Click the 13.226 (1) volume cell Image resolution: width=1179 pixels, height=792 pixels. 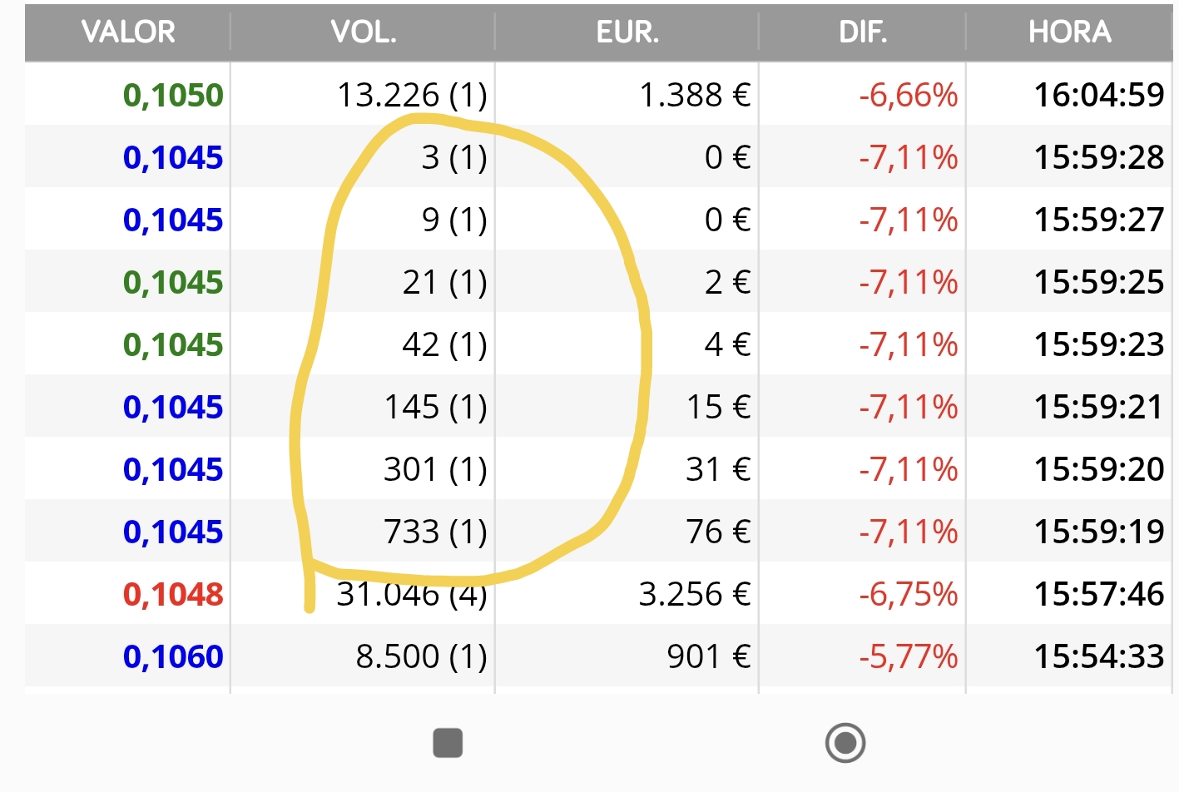pyautogui.click(x=412, y=96)
